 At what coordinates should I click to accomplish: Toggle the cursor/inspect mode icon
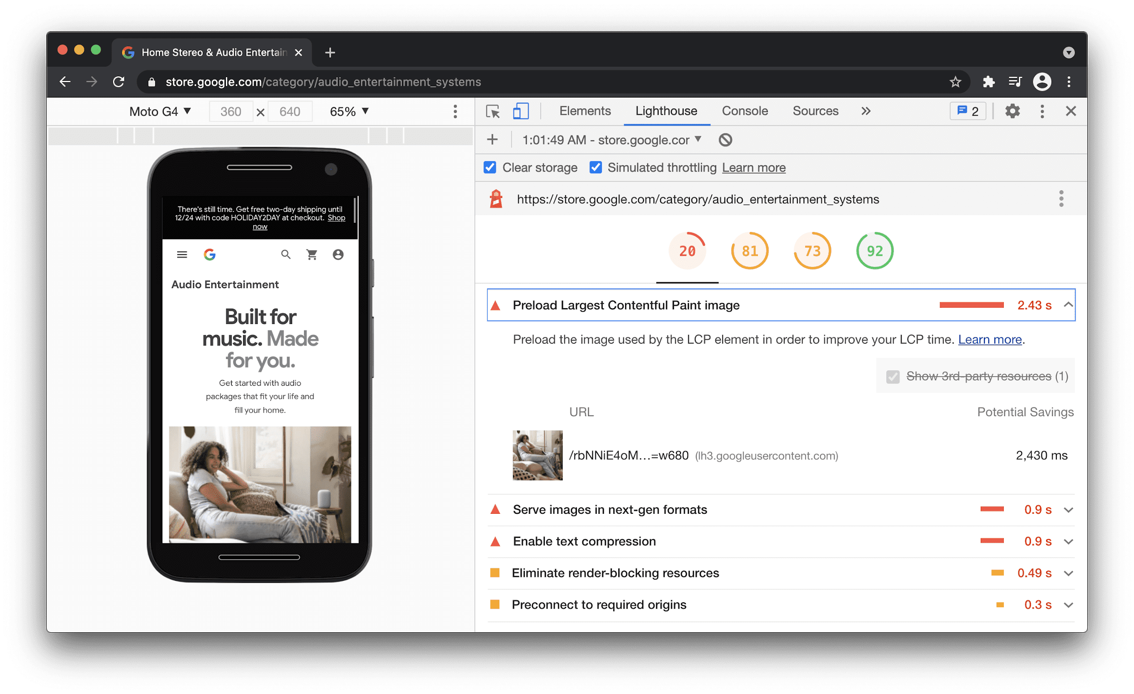pyautogui.click(x=493, y=112)
